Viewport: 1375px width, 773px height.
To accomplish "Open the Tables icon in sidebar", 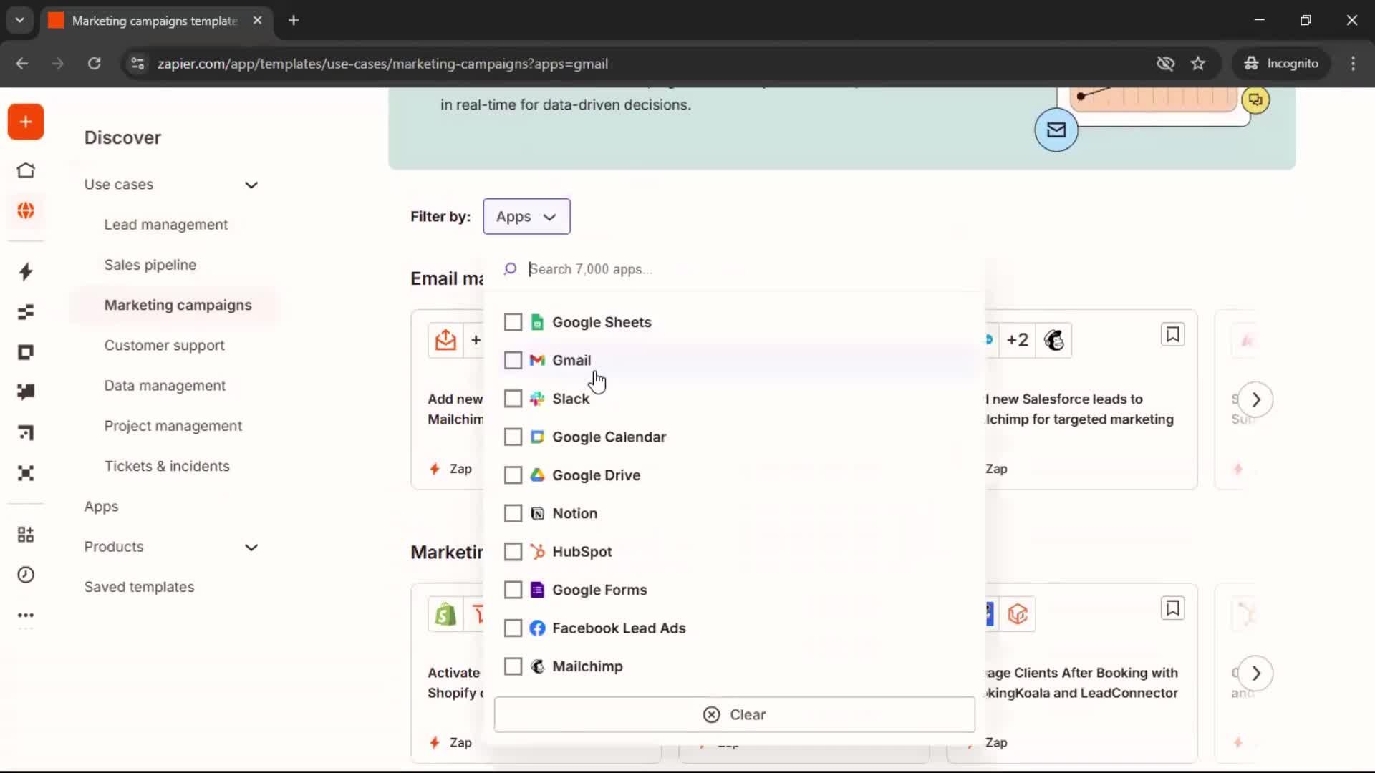I will click(26, 312).
